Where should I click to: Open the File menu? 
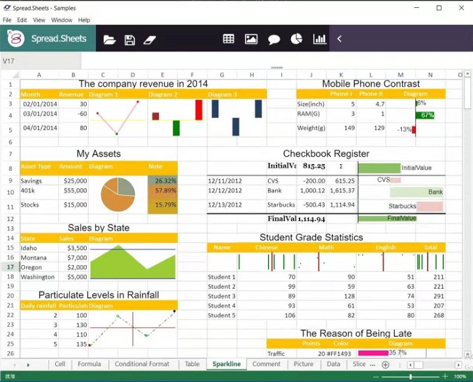pyautogui.click(x=7, y=20)
